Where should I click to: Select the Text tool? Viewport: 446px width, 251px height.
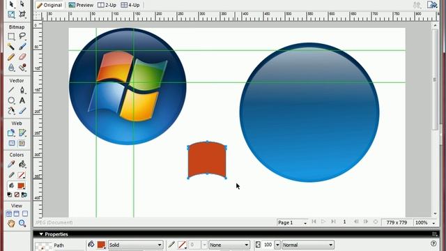point(22,100)
